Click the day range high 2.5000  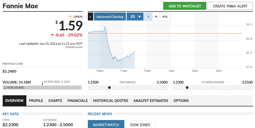pos(162,82)
